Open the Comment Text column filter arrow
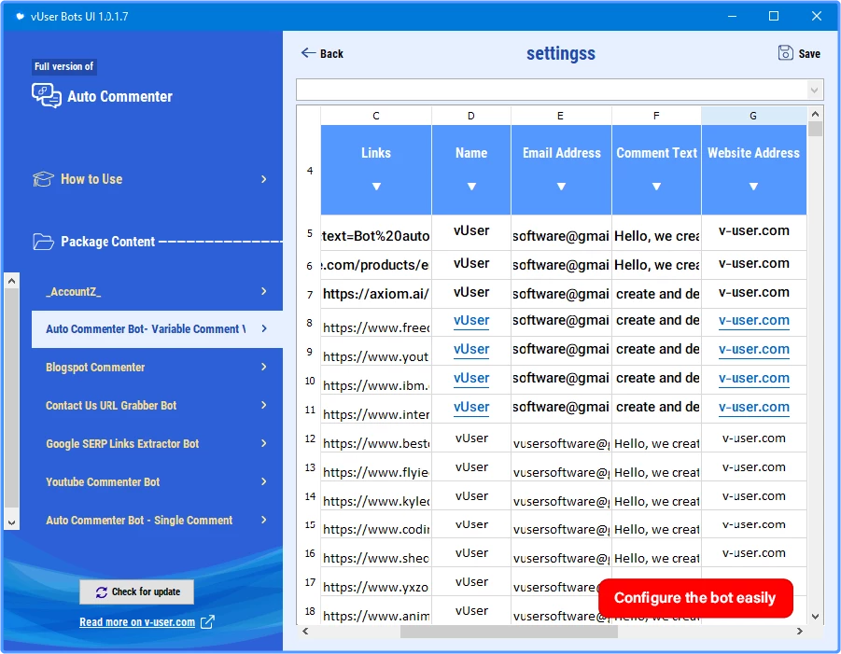841x654 pixels. click(x=656, y=187)
